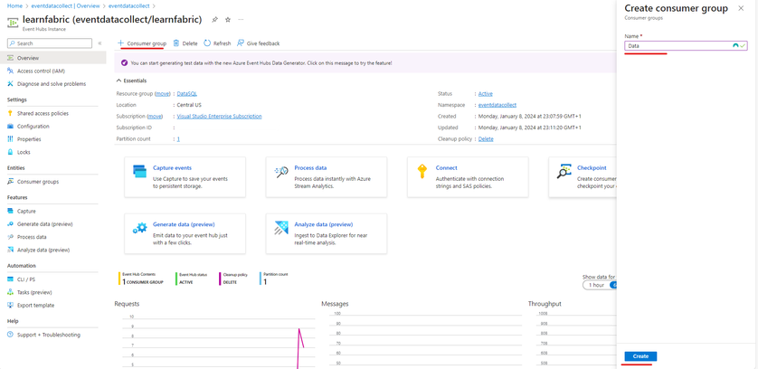
Task: Collapse the left navigation with double-chevron icon
Action: tap(100, 43)
